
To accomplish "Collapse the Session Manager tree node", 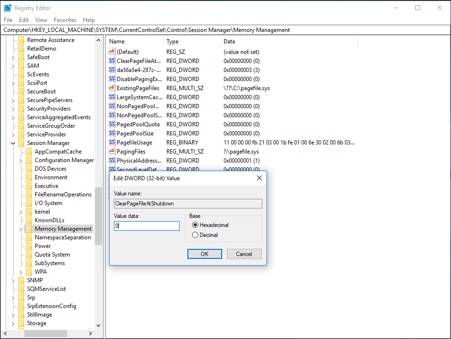I will [x=13, y=143].
